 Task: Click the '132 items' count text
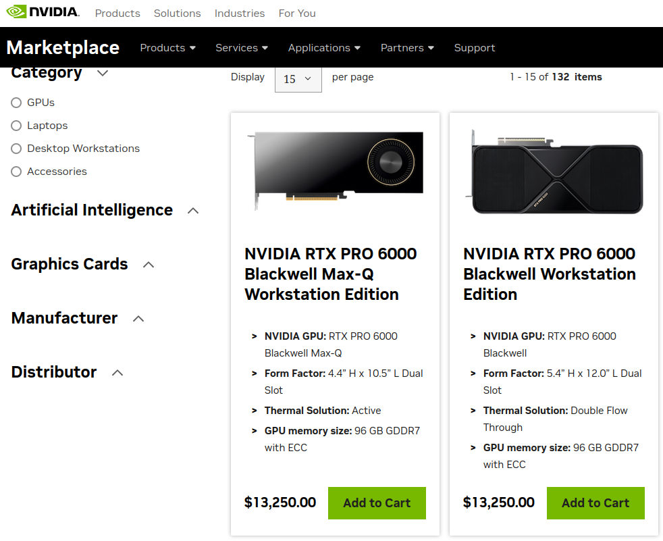(x=577, y=77)
